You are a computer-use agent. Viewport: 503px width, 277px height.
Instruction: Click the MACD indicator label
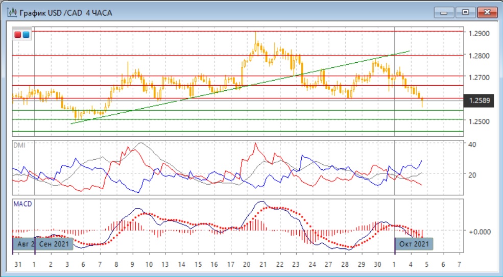[22, 204]
